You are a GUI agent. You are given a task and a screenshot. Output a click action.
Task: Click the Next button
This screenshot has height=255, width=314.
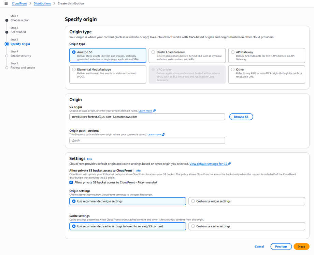[301, 246]
